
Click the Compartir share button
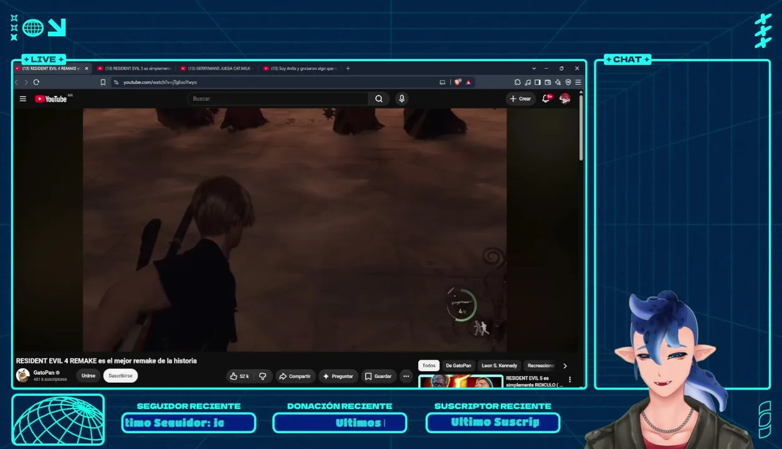[x=295, y=376]
